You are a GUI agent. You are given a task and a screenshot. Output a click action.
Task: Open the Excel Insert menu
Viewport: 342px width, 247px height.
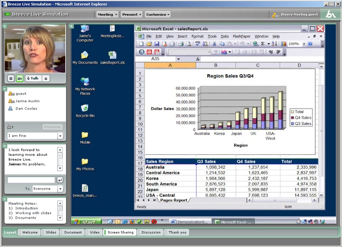tap(183, 37)
